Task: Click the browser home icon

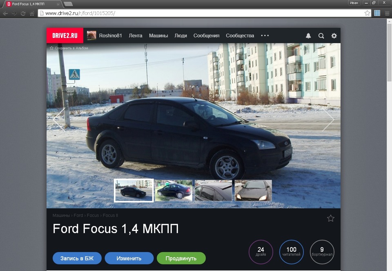Action: click(x=32, y=13)
